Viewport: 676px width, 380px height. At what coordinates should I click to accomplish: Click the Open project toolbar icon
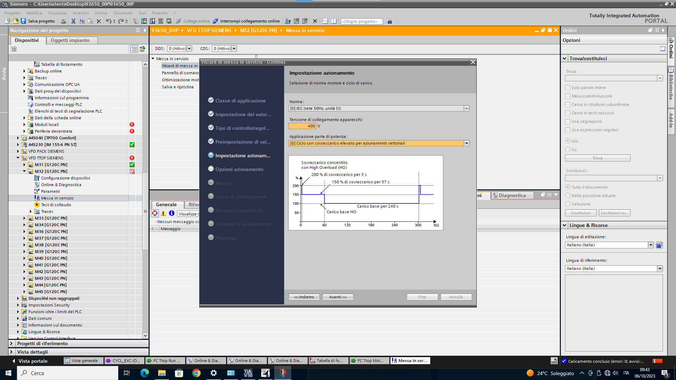(x=15, y=21)
